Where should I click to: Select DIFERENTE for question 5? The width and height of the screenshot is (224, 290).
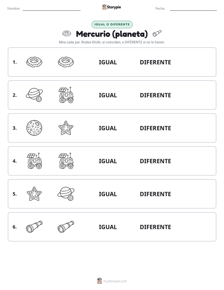155,194
